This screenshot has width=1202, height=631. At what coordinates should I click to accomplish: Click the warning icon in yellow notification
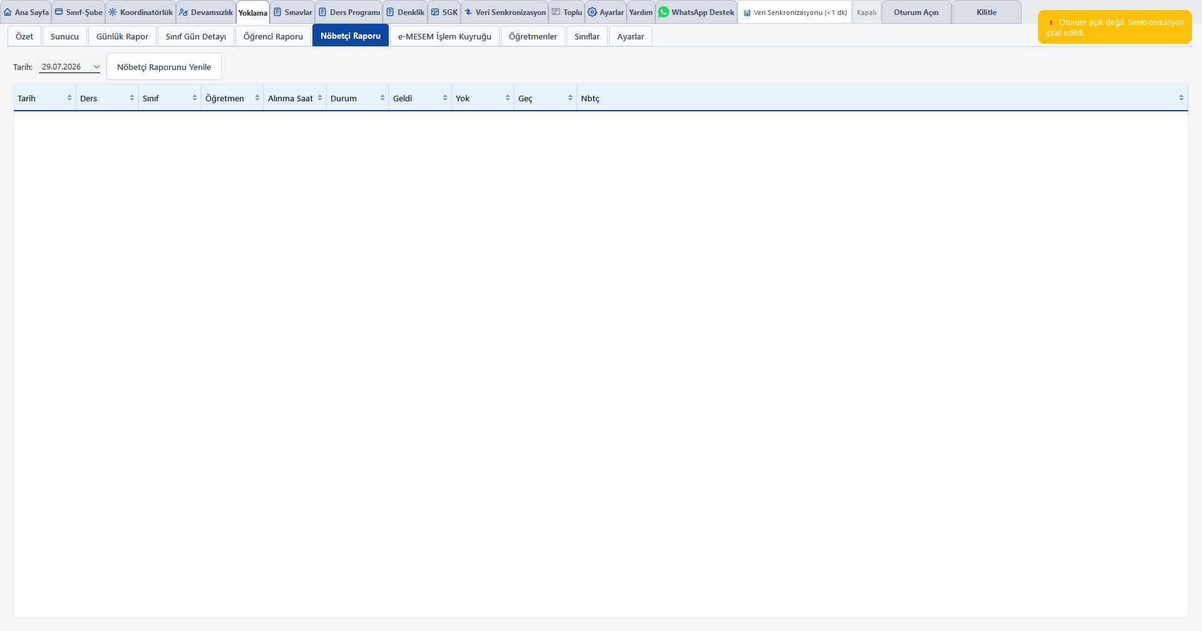[1050, 23]
